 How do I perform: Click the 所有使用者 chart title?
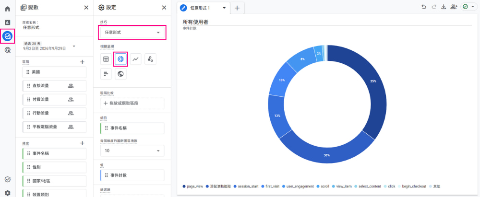click(x=195, y=22)
